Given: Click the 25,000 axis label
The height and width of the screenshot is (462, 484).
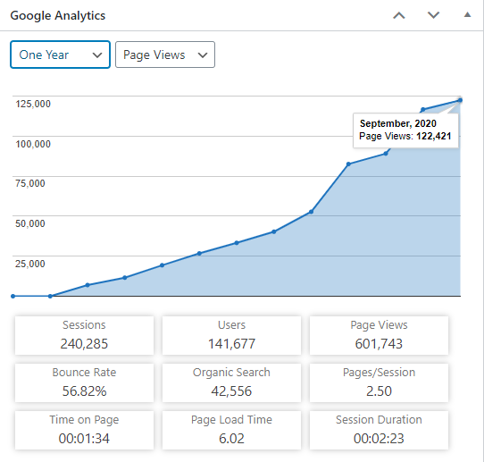Looking at the screenshot, I should 30,264.
